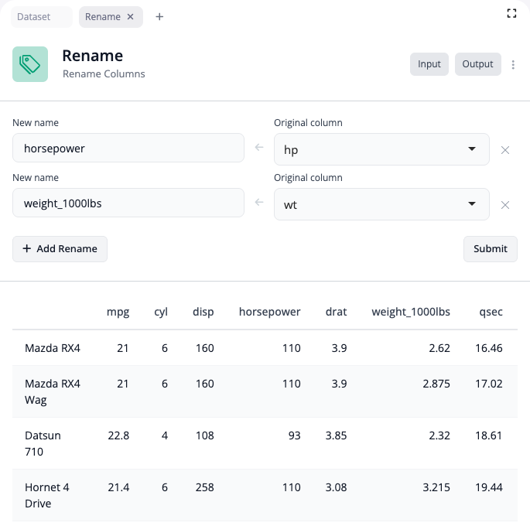Click the Submit button

(x=490, y=248)
